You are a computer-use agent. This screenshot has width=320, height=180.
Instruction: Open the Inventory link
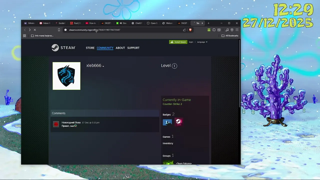coord(168,143)
